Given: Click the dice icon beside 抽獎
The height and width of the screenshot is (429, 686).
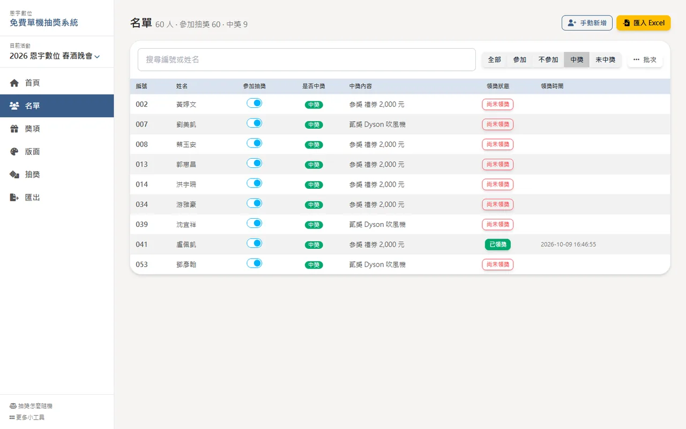Looking at the screenshot, I should pos(14,175).
